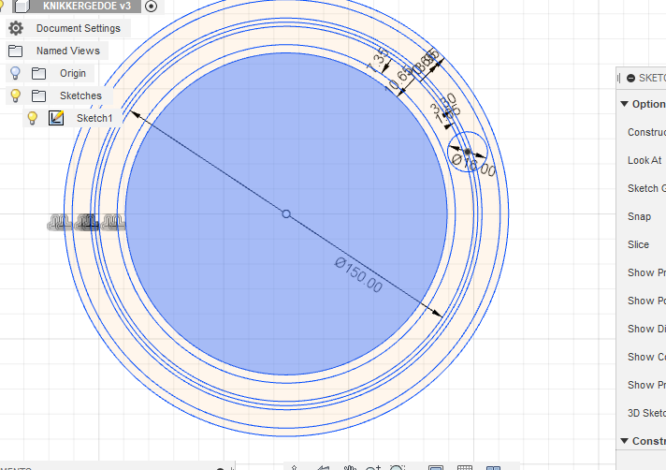This screenshot has height=470, width=666.
Task: Activate the KNIKKERGEDOE v3 component radio button
Action: 152,6
